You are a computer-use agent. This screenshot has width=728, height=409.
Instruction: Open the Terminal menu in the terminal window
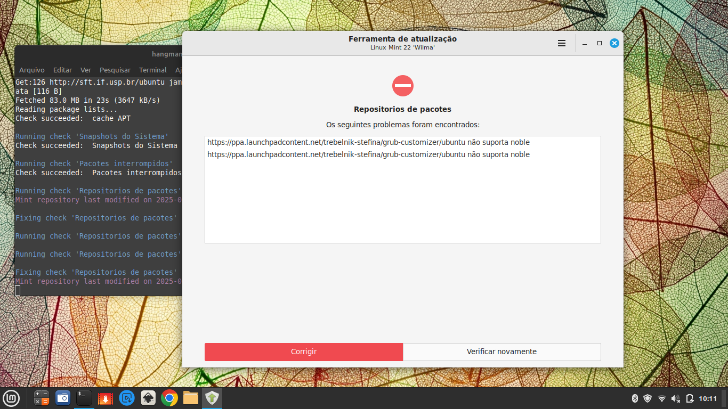coord(153,70)
